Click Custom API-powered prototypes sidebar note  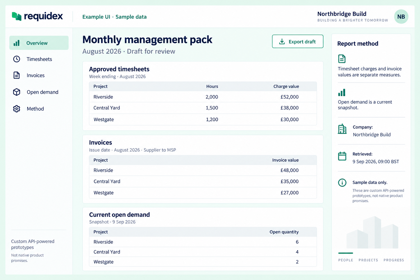coord(33,244)
